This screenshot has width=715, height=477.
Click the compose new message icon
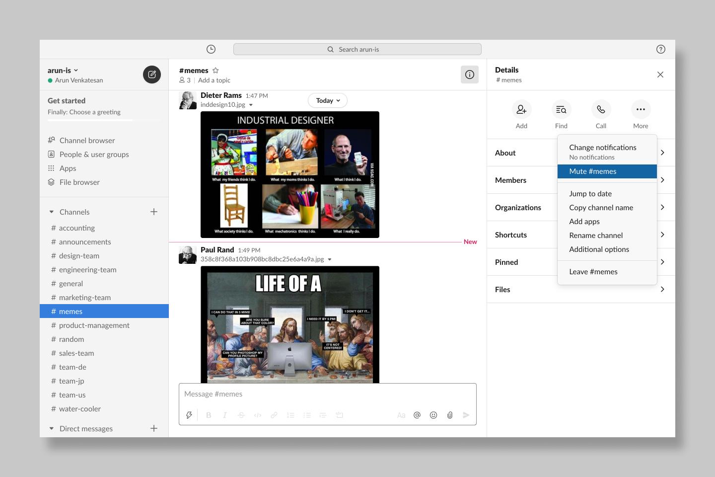pos(152,75)
